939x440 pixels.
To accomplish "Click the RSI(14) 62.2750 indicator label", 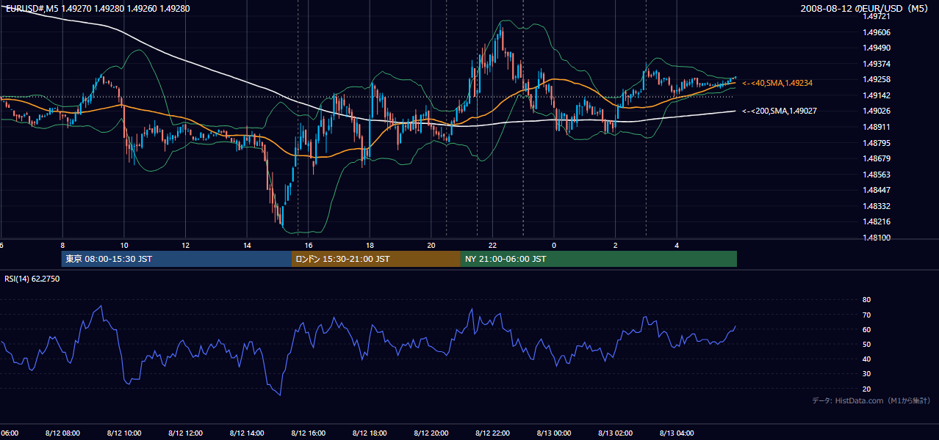I will click(x=32, y=279).
